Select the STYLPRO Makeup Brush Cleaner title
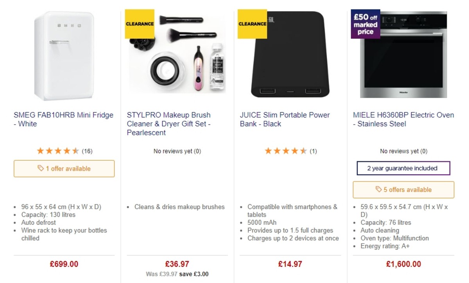The image size is (469, 283). [168, 124]
